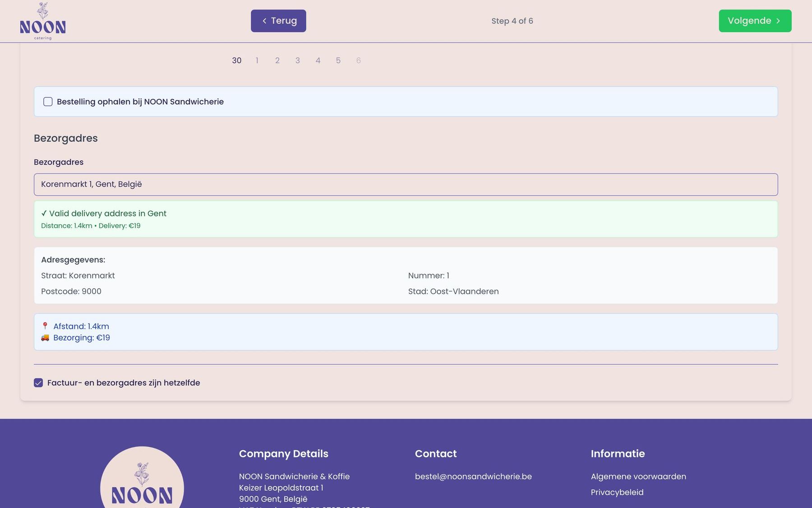Image resolution: width=812 pixels, height=508 pixels.
Task: Choose day 5 in the calendar row
Action: pos(338,61)
